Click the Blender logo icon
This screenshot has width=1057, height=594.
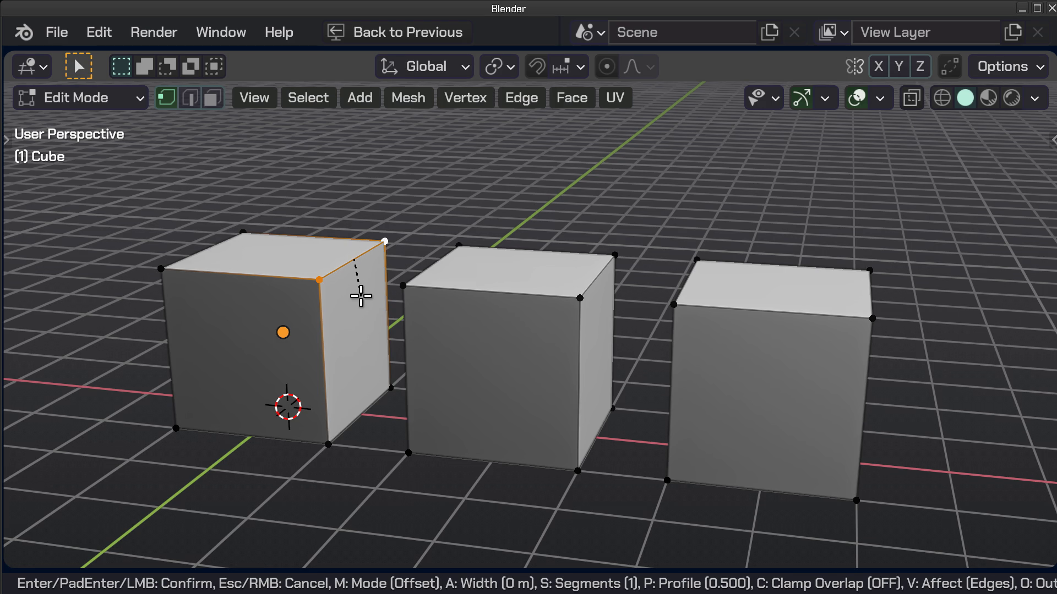tap(24, 32)
